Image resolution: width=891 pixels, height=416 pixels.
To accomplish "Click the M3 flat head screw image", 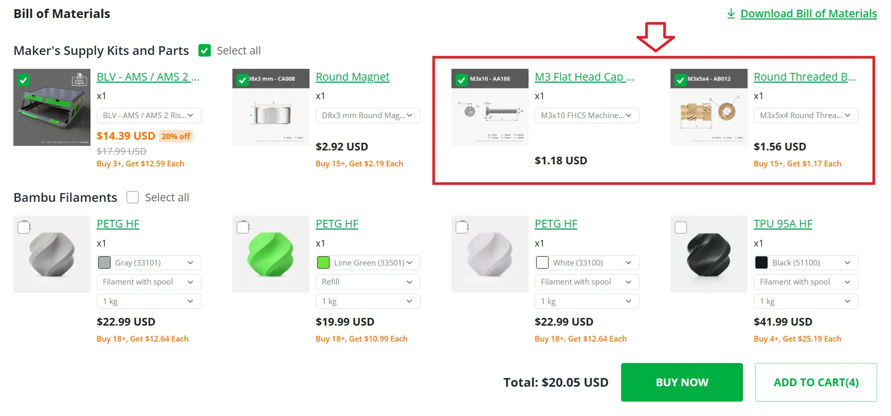I will point(490,107).
